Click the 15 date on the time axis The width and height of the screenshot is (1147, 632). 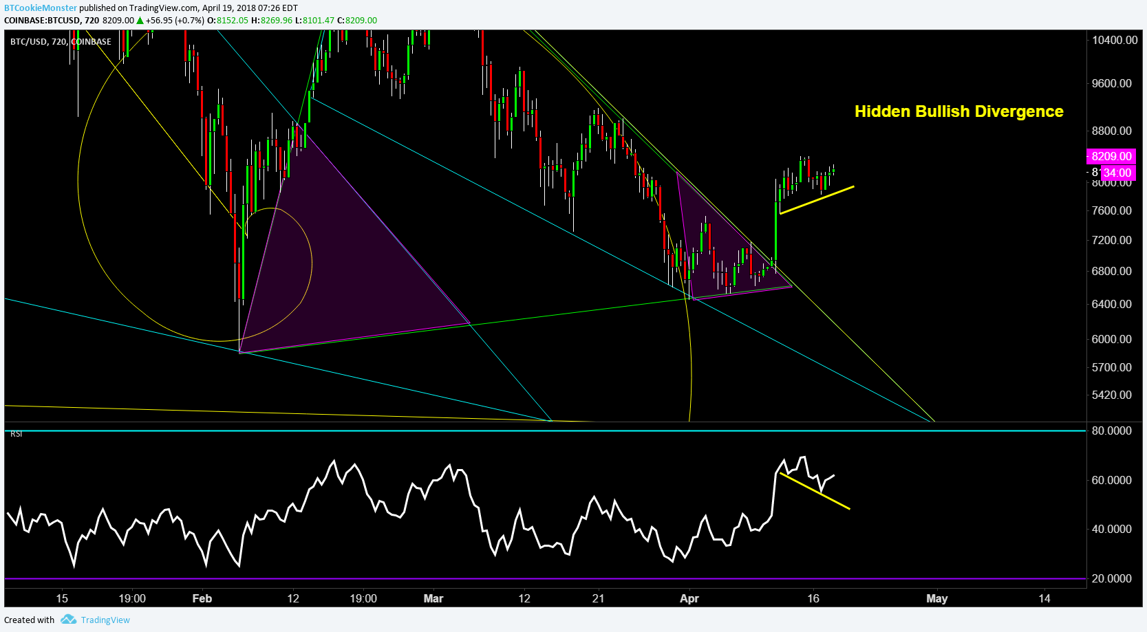62,598
